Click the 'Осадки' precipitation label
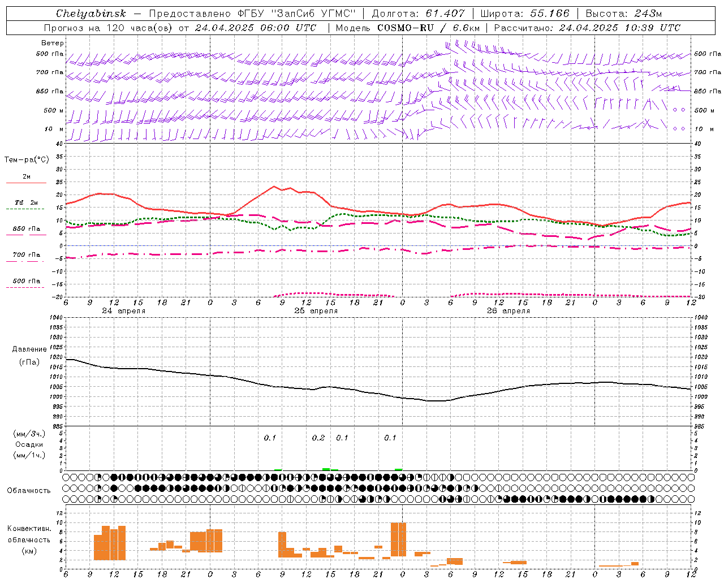The image size is (724, 579). (29, 444)
